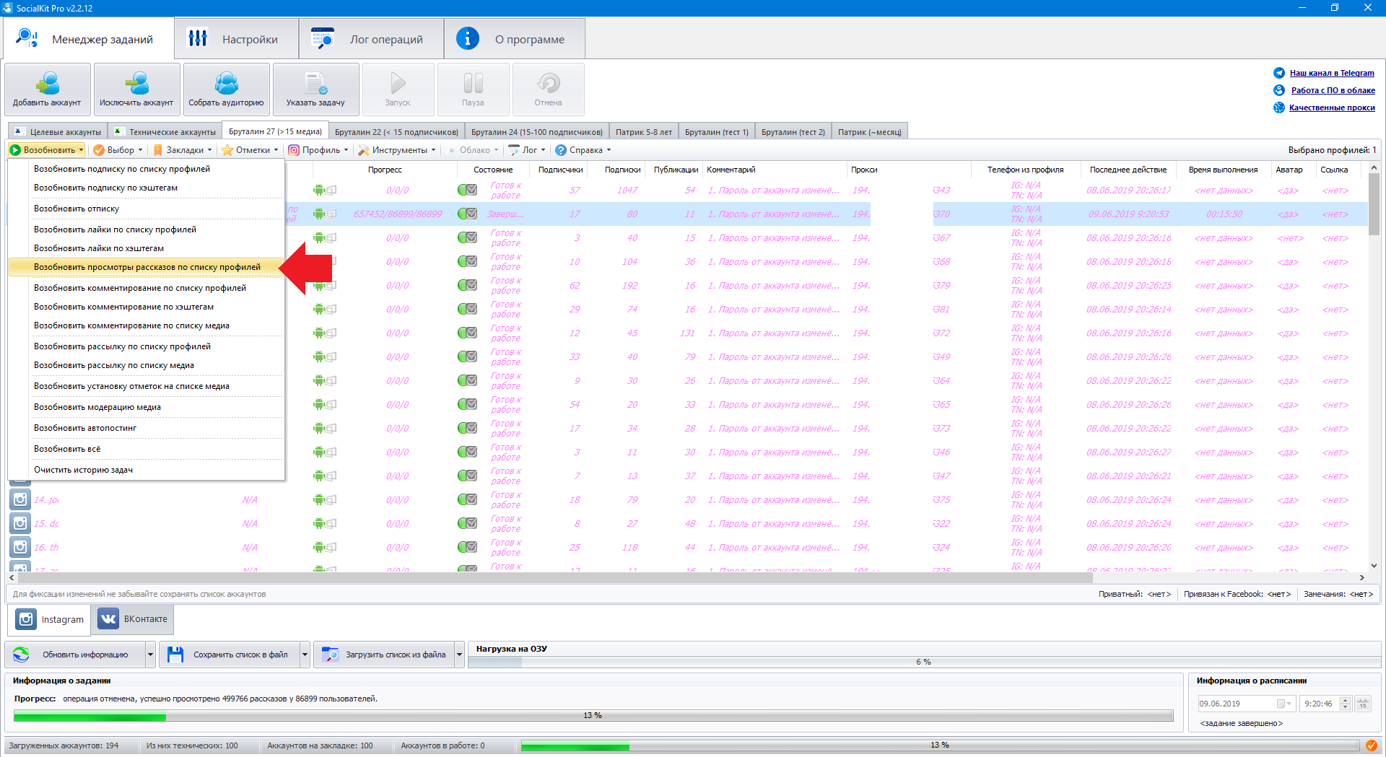Click the Instagram network button
Viewport: 1386px width, 757px height.
point(51,619)
